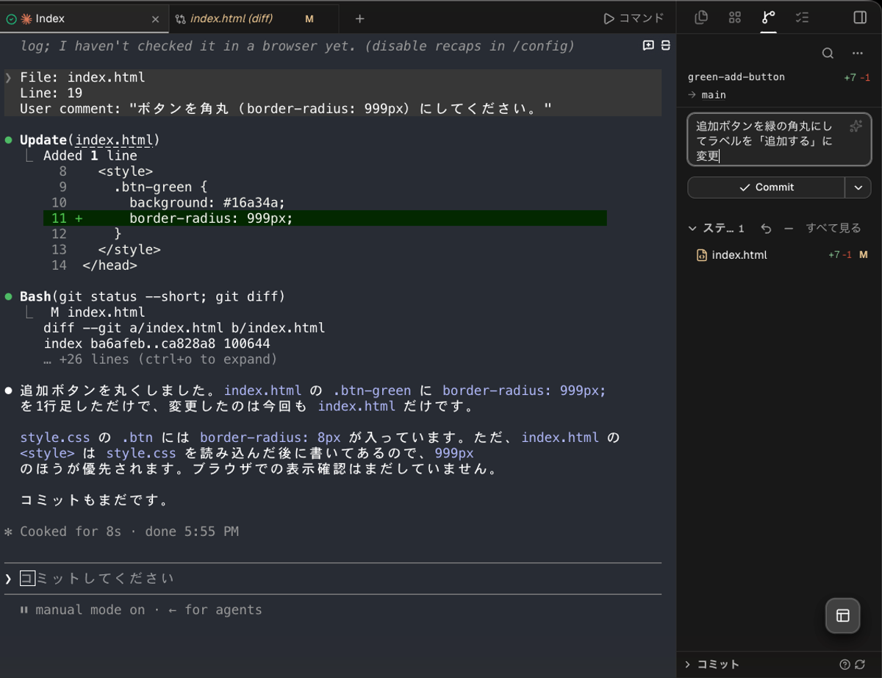
Task: Click the Commit button
Action: click(766, 188)
